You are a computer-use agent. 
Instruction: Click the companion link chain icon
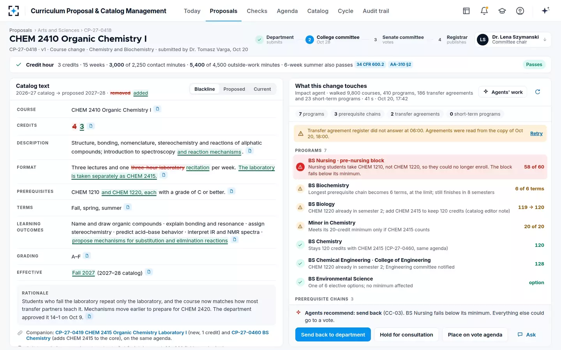pyautogui.click(x=20, y=333)
